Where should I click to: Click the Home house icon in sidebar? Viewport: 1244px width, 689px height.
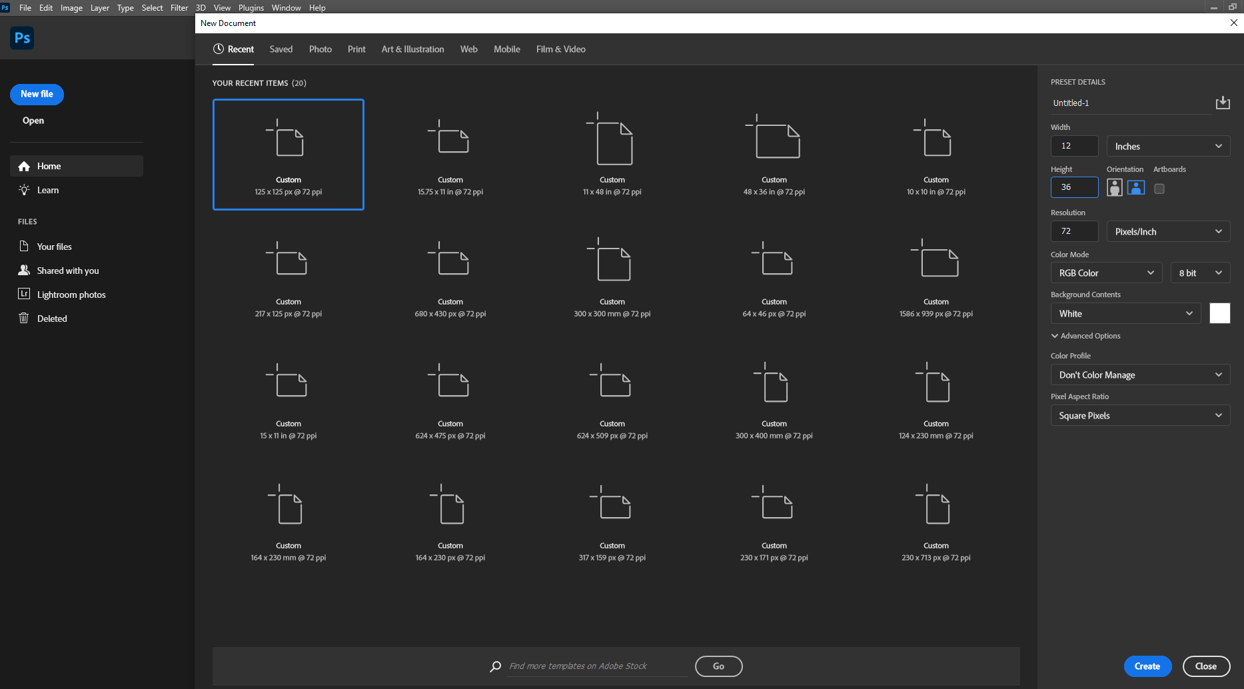coord(24,167)
